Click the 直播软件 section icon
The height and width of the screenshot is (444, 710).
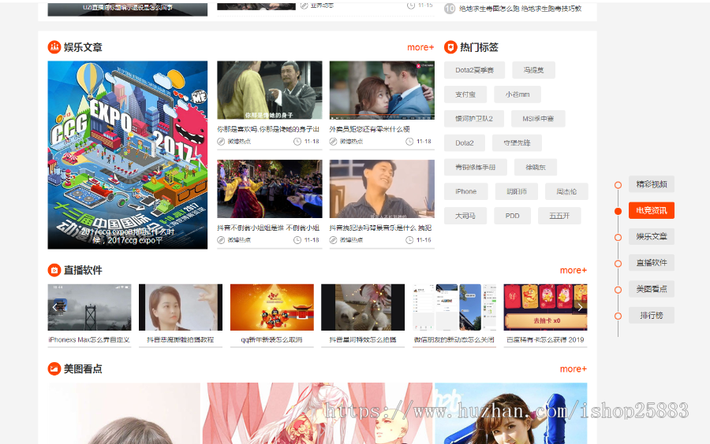click(x=54, y=270)
